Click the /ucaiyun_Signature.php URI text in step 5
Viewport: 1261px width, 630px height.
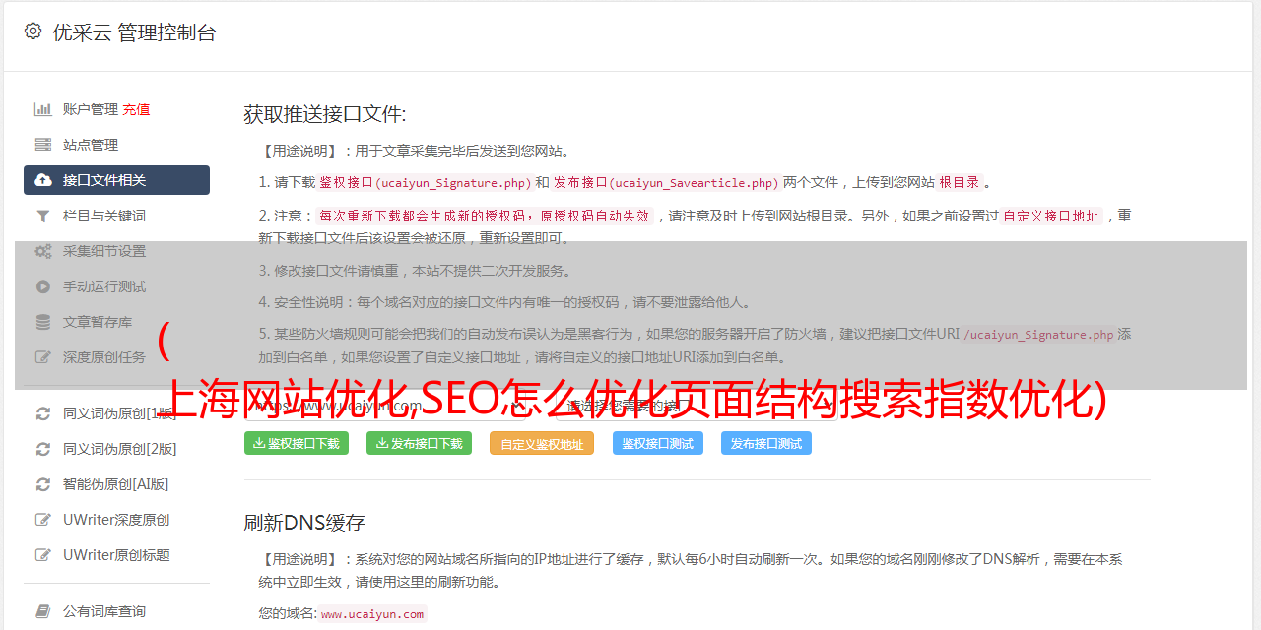[x=1038, y=335]
